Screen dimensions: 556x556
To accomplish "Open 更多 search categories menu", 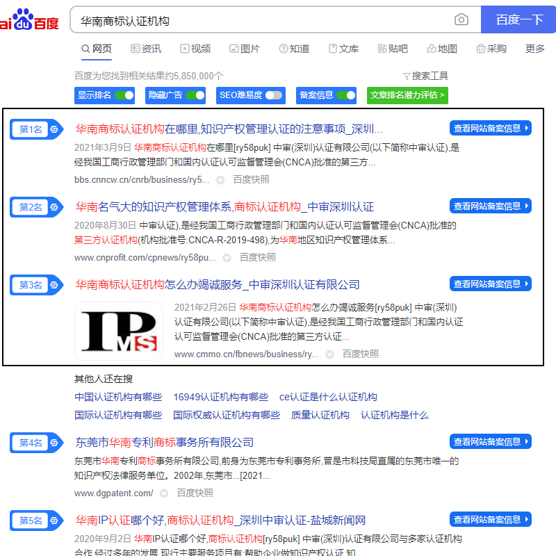I will (x=534, y=49).
